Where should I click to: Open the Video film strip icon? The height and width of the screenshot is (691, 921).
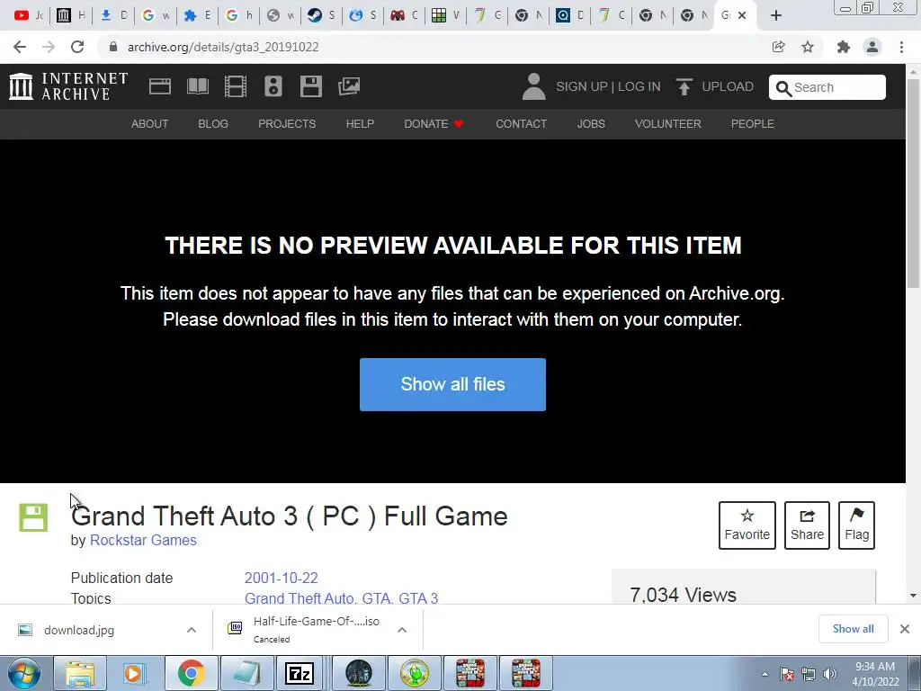236,86
